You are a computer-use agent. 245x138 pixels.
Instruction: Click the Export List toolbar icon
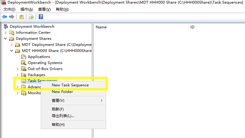pos(31,17)
